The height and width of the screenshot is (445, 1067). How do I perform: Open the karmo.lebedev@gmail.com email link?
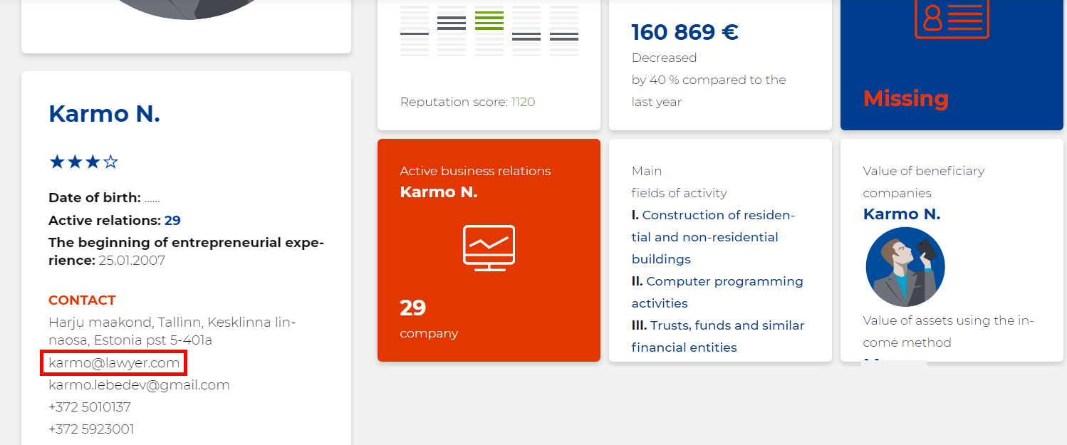tap(139, 385)
